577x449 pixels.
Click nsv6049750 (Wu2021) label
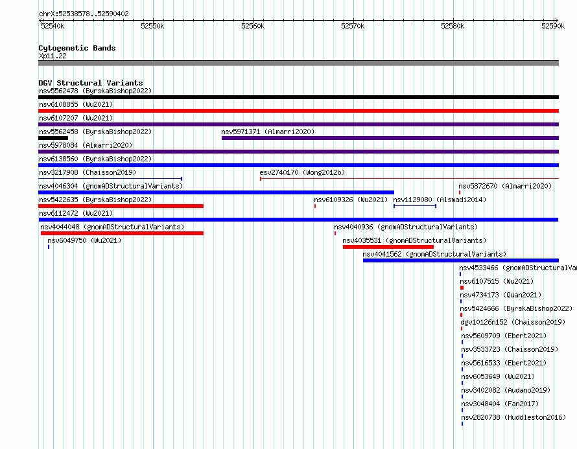(x=84, y=240)
